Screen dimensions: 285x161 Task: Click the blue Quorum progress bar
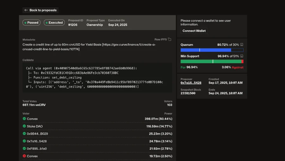click(x=212, y=50)
